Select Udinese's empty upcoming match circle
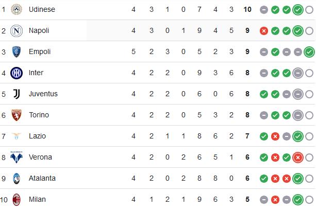The height and width of the screenshot is (209, 316). 309,10
